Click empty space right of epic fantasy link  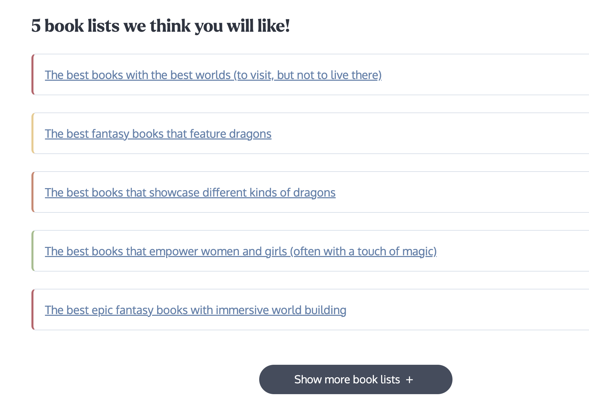point(466,310)
